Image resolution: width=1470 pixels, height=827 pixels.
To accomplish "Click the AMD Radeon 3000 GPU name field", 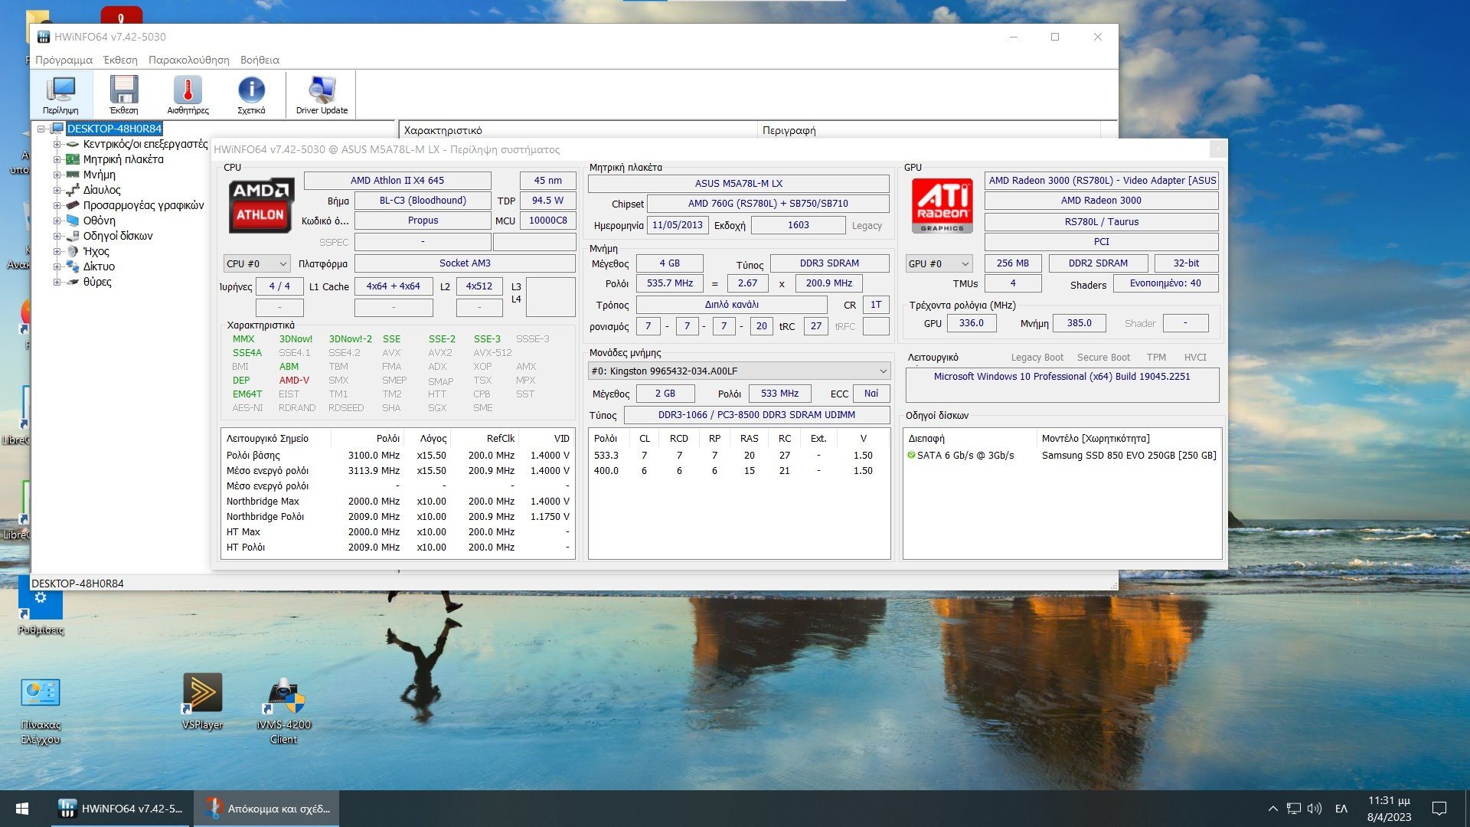I will pyautogui.click(x=1101, y=201).
